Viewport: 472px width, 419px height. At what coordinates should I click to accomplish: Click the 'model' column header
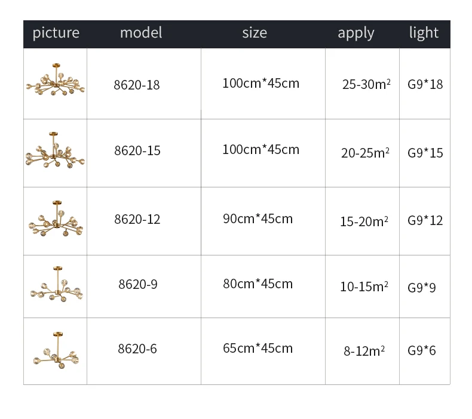click(x=141, y=32)
